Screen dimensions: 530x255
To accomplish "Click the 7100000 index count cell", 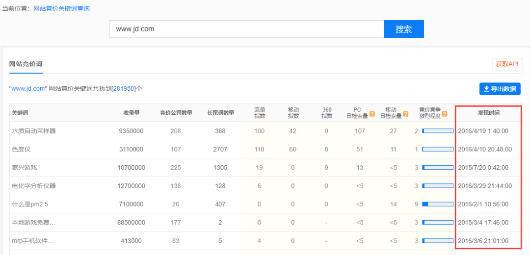I will [x=132, y=204].
